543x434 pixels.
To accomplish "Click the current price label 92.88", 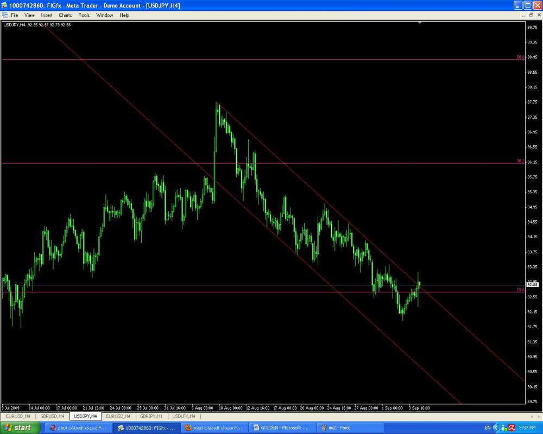I will coord(532,285).
